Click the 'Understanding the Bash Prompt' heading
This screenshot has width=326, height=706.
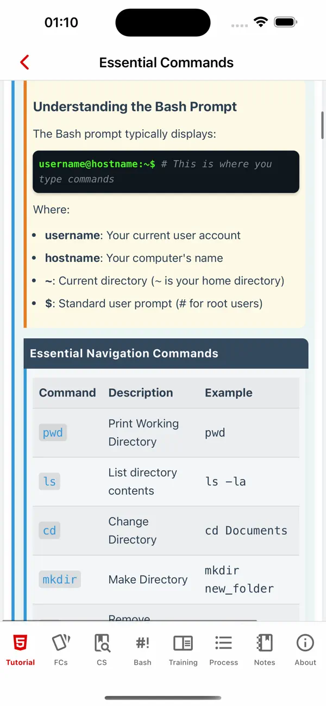(135, 106)
